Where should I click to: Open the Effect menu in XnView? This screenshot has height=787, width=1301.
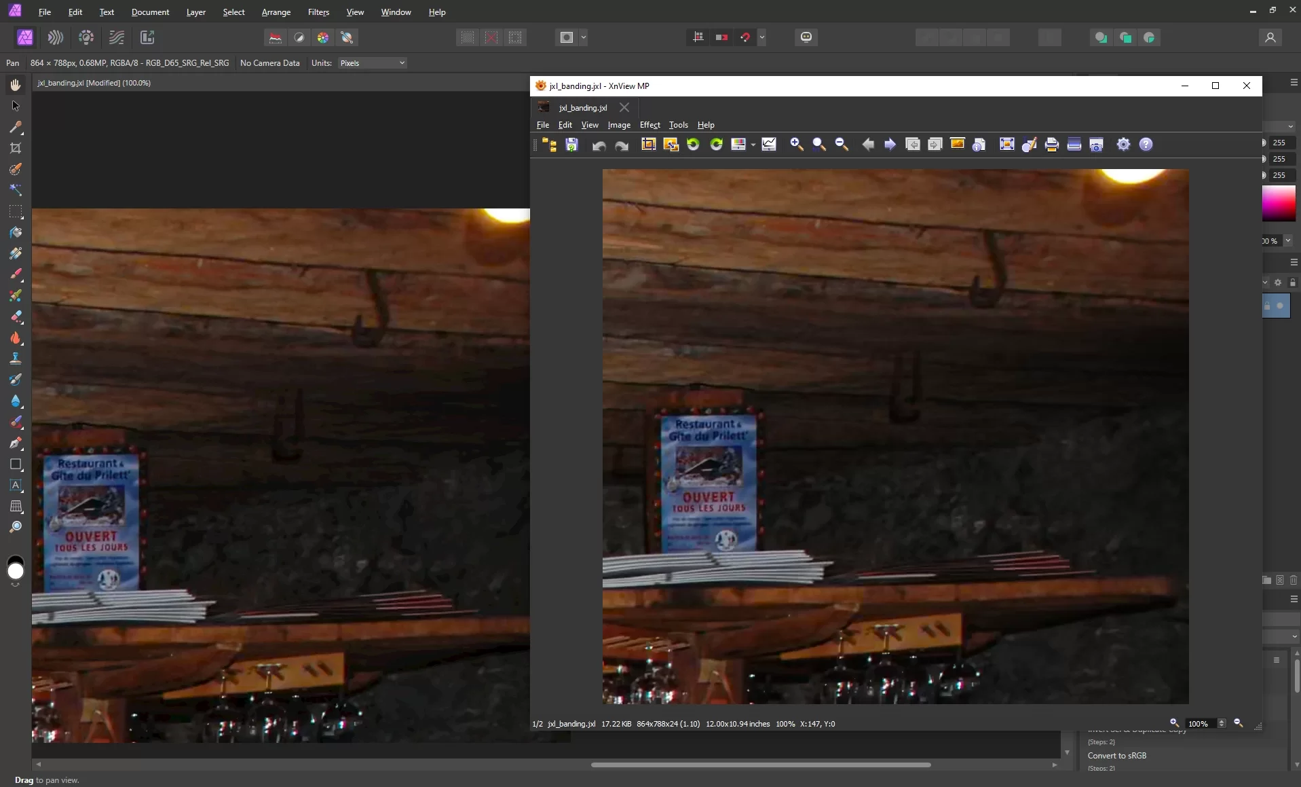coord(649,125)
